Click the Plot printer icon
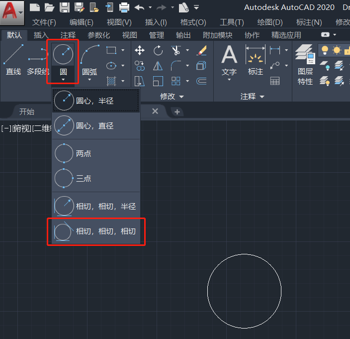Screen dimensions: 350x339 [124, 7]
